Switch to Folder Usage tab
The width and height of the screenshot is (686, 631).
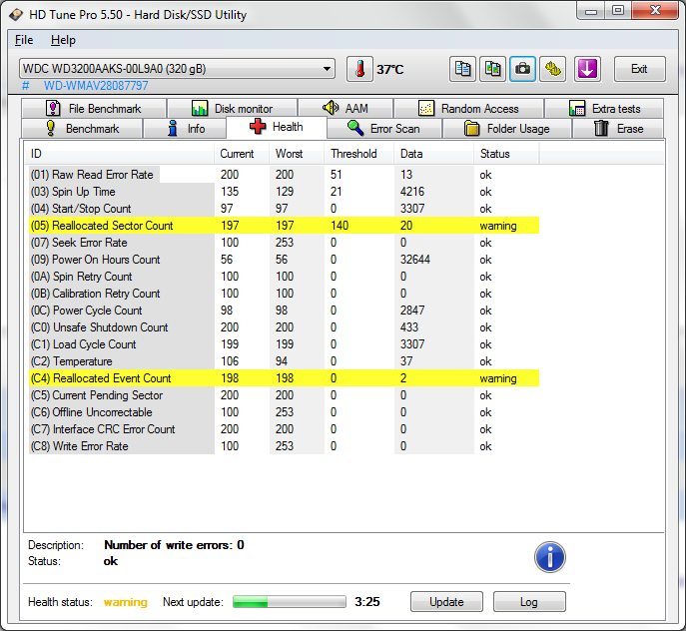click(x=507, y=129)
